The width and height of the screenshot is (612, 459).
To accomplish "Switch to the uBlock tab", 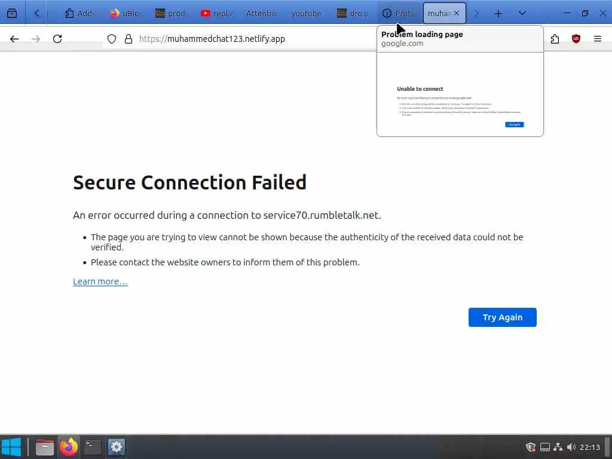I will click(125, 13).
